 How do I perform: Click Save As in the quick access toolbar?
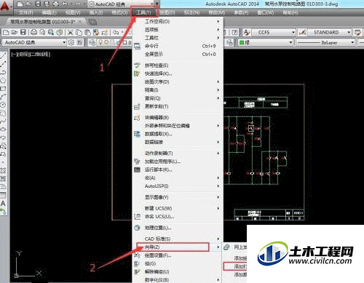click(47, 4)
